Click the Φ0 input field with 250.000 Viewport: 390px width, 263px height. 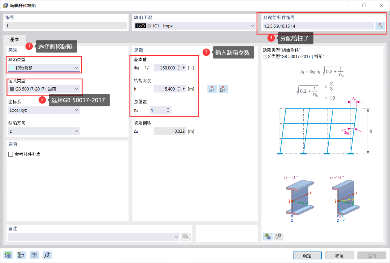click(165, 67)
